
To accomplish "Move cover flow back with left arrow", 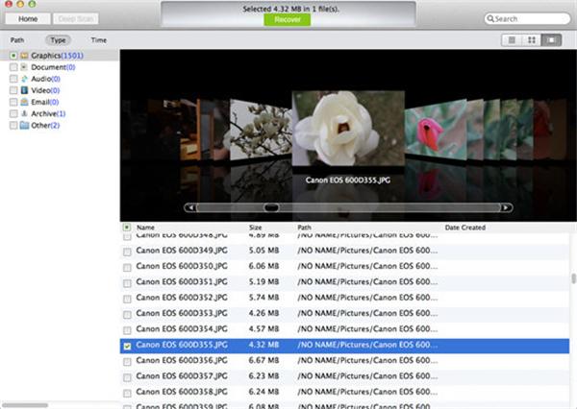I will (190, 207).
